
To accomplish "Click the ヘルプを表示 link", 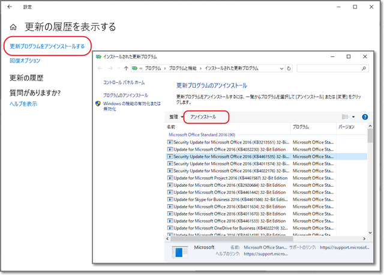I will [23, 104].
